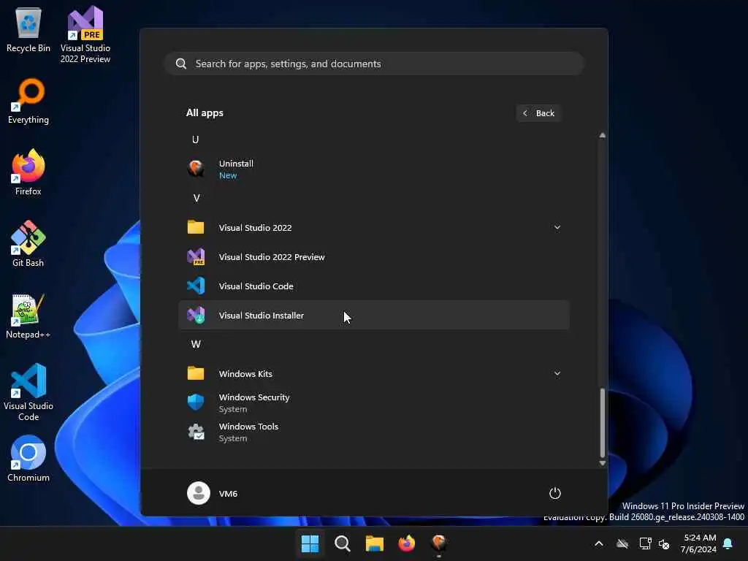Click the muted volume tray icon

(x=664, y=543)
